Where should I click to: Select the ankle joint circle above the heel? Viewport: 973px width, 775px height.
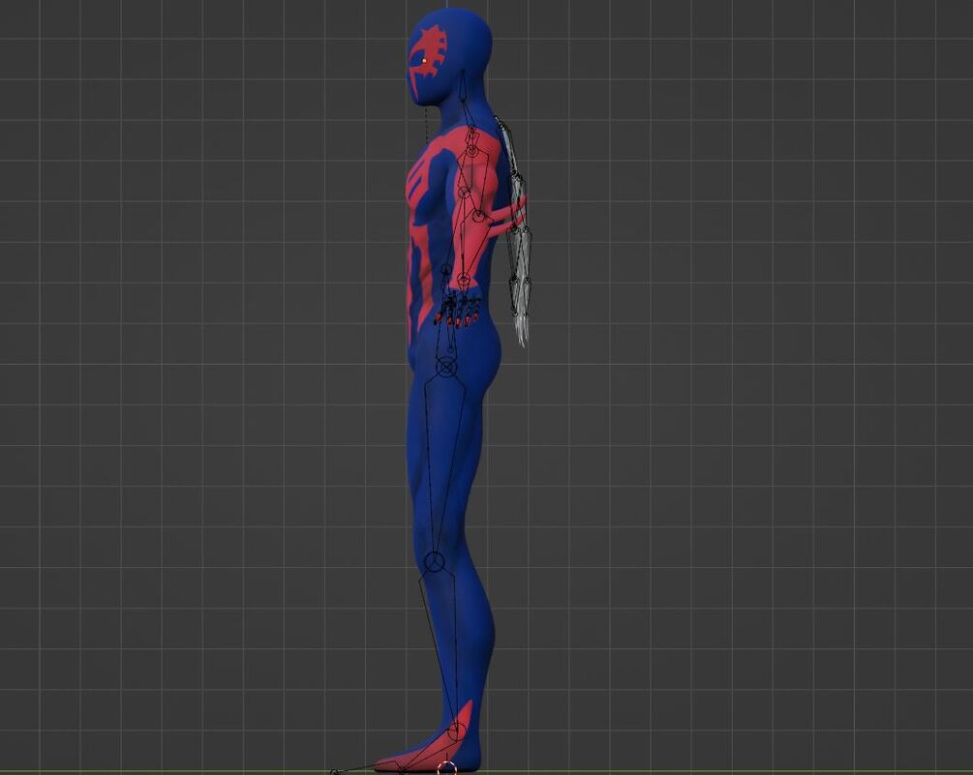click(457, 731)
